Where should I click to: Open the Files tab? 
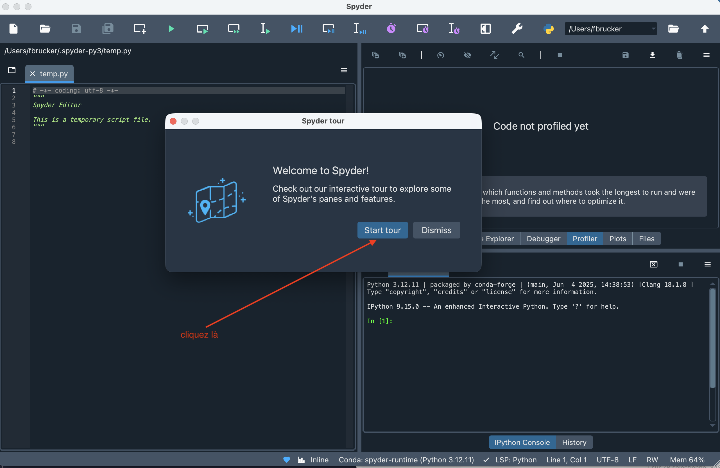646,238
